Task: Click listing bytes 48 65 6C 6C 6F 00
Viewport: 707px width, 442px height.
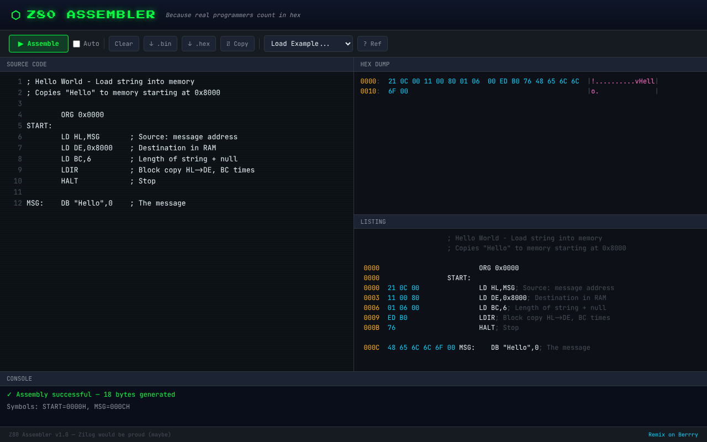Action: click(x=421, y=348)
